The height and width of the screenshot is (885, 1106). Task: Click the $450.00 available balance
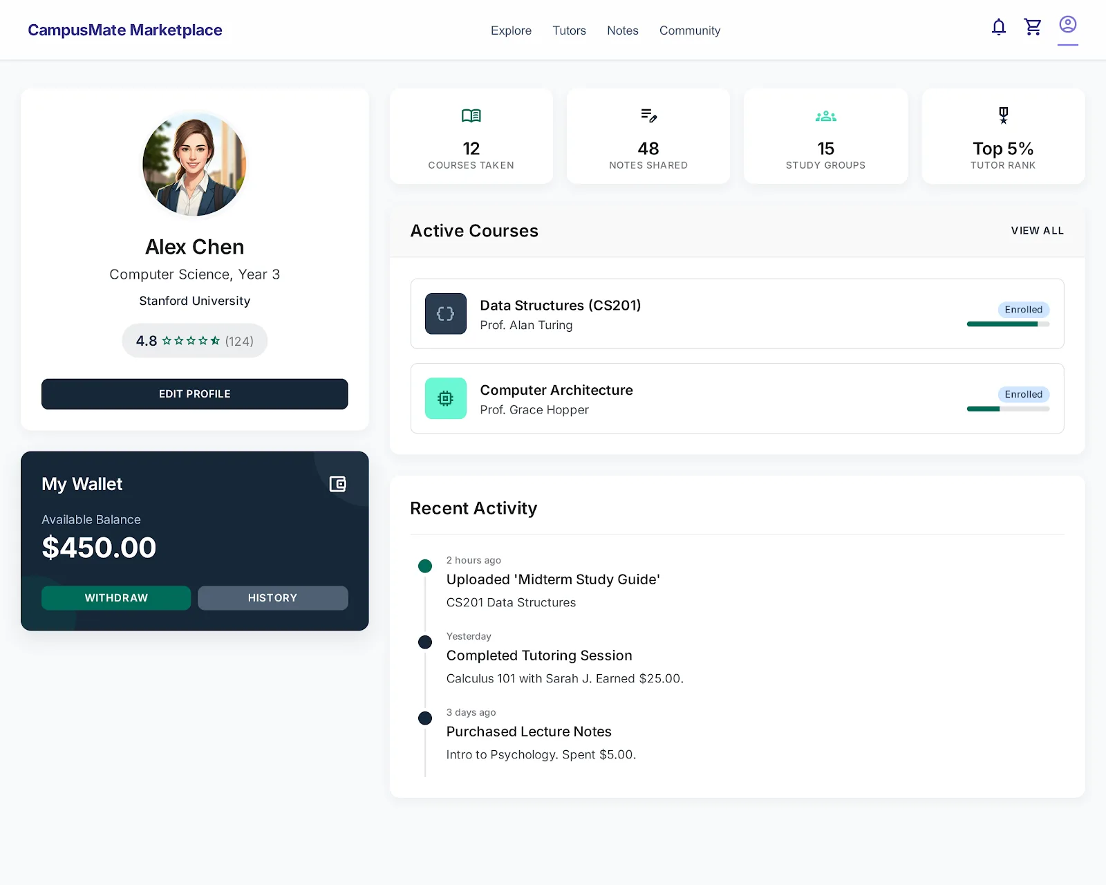click(99, 548)
